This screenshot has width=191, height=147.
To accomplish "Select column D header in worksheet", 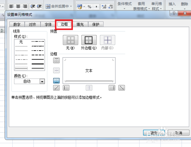I will click(x=2, y=31).
